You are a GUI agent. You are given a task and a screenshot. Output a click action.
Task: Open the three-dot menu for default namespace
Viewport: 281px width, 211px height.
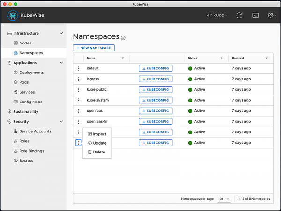pyautogui.click(x=78, y=68)
